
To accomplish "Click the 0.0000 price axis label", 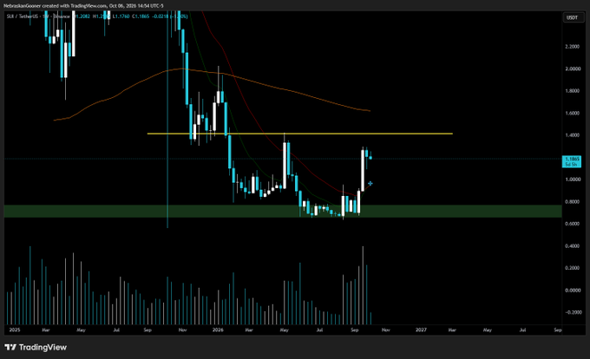I will pyautogui.click(x=573, y=290).
